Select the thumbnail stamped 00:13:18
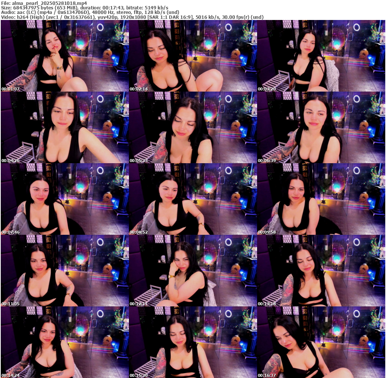 click(x=321, y=271)
